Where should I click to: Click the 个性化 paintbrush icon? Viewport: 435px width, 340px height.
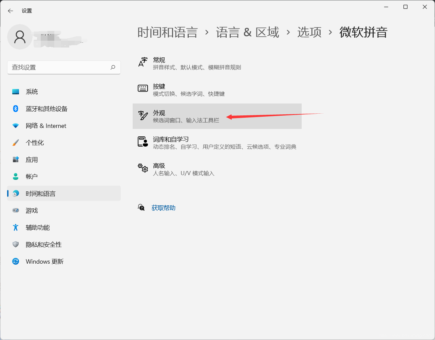click(x=16, y=143)
